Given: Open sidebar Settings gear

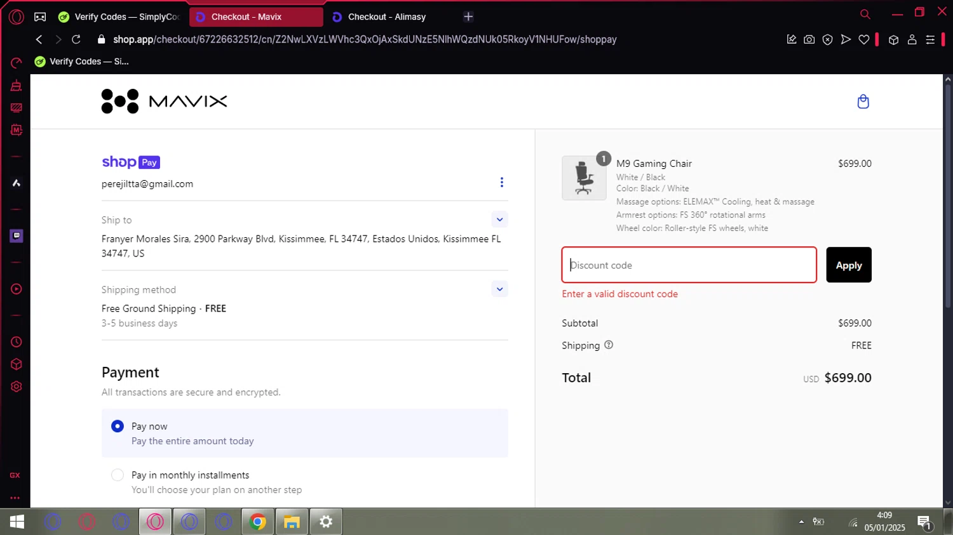Looking at the screenshot, I should pos(17,386).
